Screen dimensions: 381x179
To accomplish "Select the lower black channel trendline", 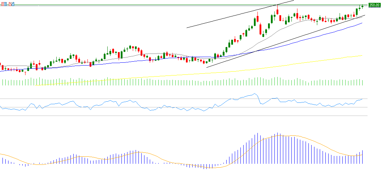I will (x=283, y=42).
